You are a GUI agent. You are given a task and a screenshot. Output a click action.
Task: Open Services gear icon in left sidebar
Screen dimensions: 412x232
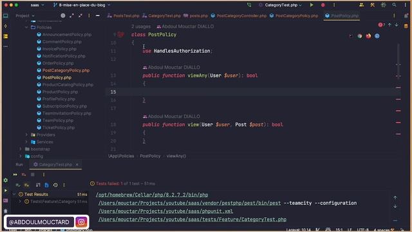point(6,180)
